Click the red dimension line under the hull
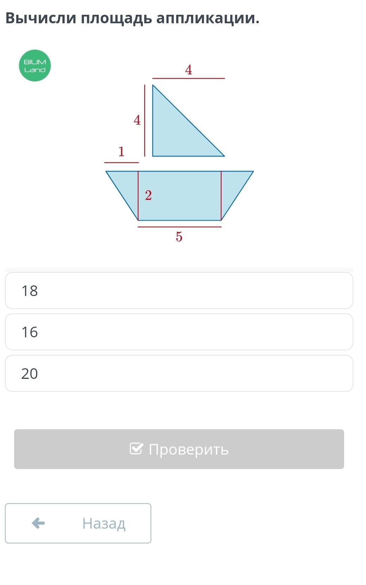This screenshot has height=585, width=366. 179,227
